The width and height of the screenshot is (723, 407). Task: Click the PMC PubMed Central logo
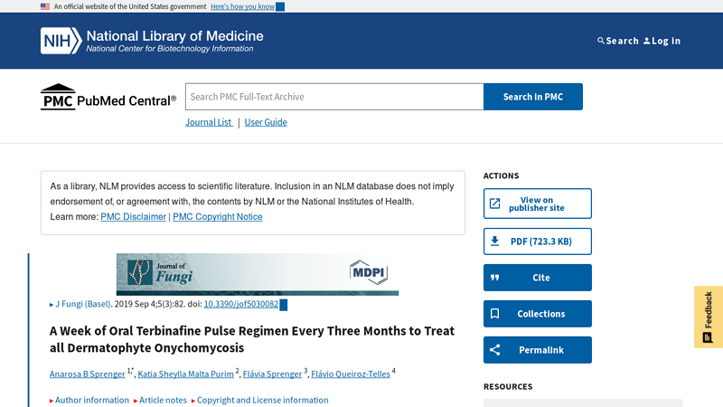click(x=108, y=98)
